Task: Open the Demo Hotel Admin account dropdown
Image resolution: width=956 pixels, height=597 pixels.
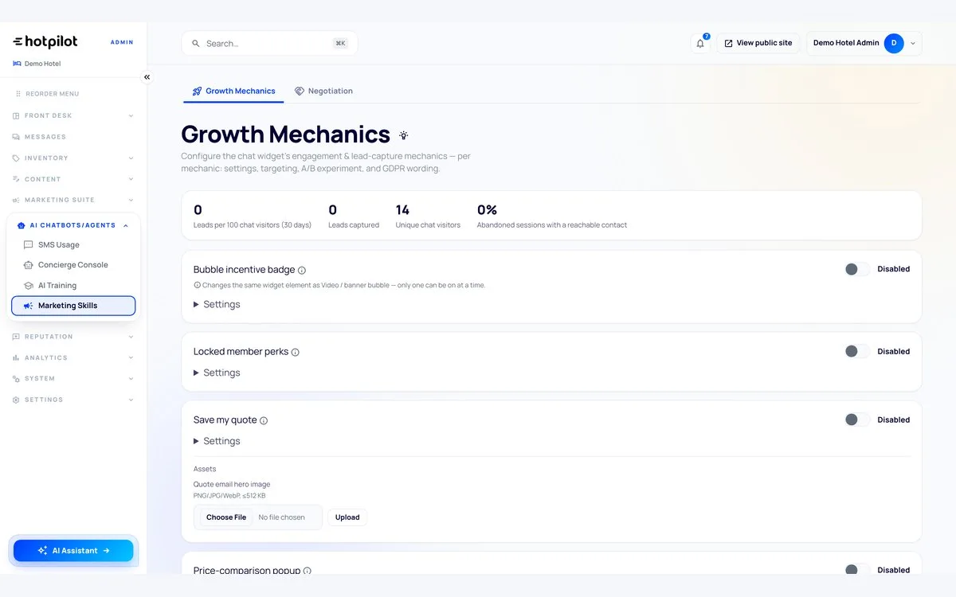Action: point(864,43)
